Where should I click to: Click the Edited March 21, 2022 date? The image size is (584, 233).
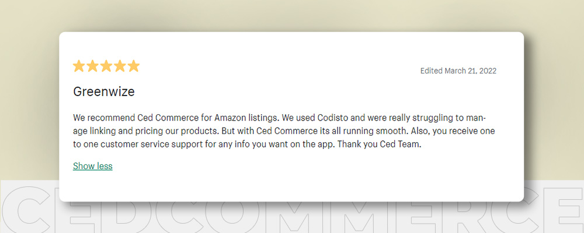coord(458,70)
